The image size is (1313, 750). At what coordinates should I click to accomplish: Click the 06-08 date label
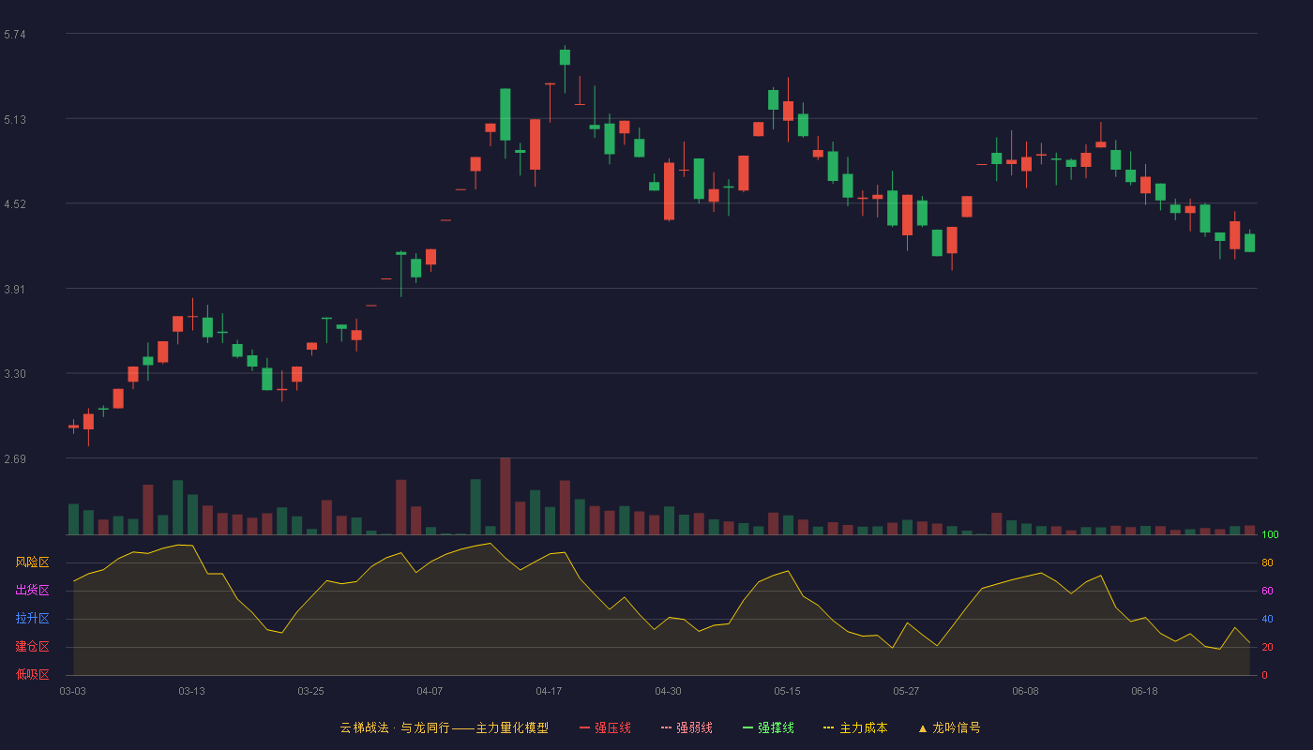[x=1026, y=691]
